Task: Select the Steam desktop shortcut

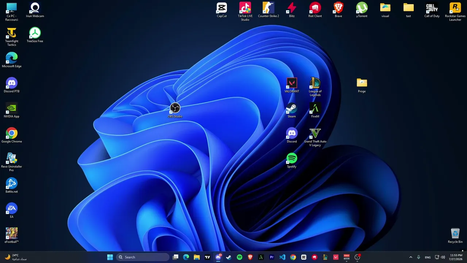Action: tap(292, 110)
